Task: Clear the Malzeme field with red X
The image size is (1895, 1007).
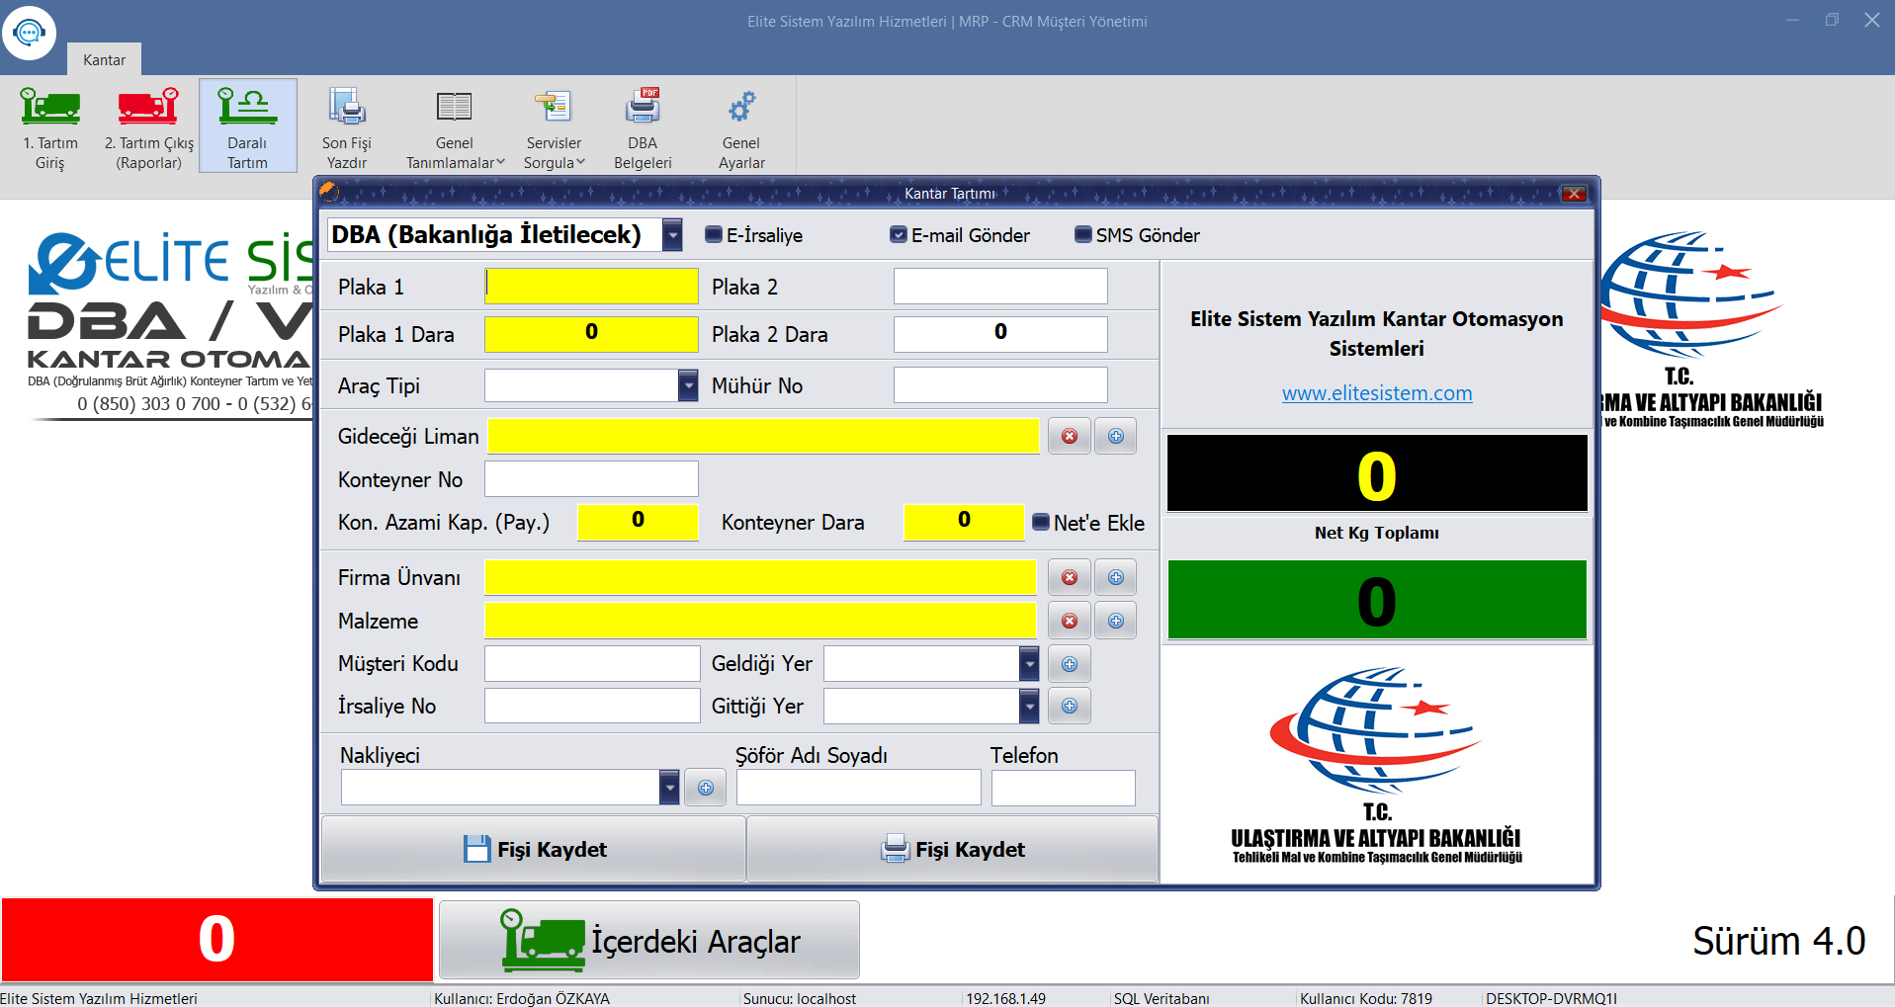Action: point(1070,621)
